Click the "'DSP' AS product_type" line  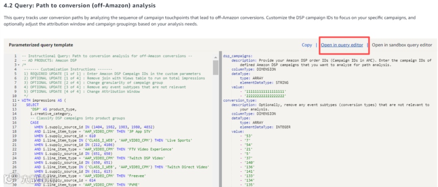pos(54,109)
